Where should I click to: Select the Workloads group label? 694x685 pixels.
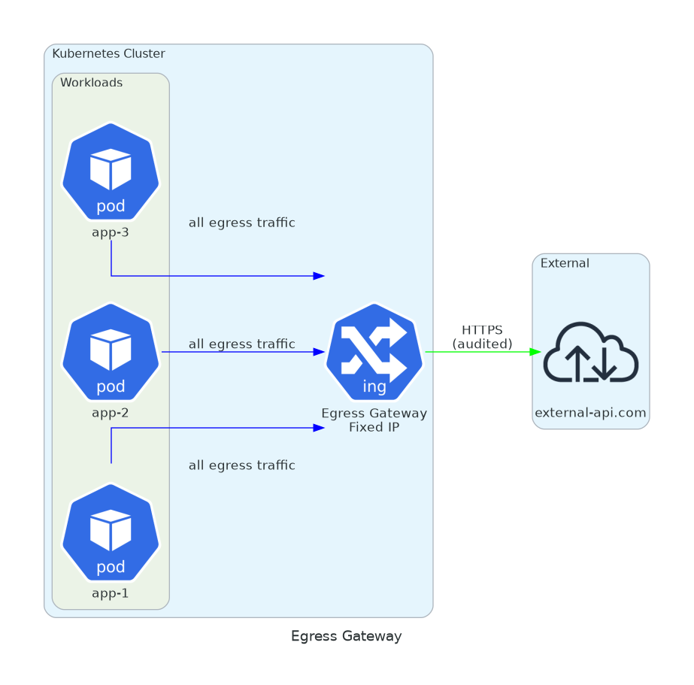[91, 83]
